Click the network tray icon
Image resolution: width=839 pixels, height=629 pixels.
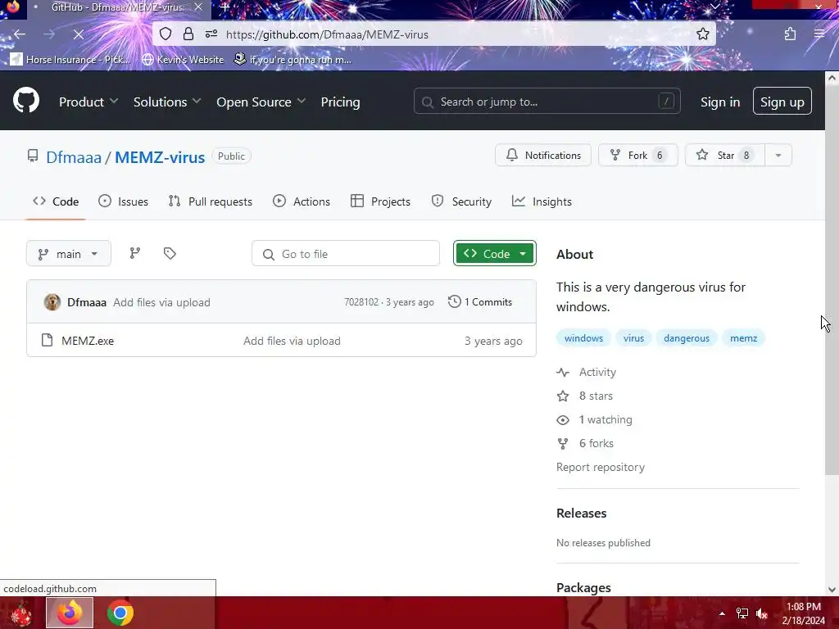click(x=742, y=613)
